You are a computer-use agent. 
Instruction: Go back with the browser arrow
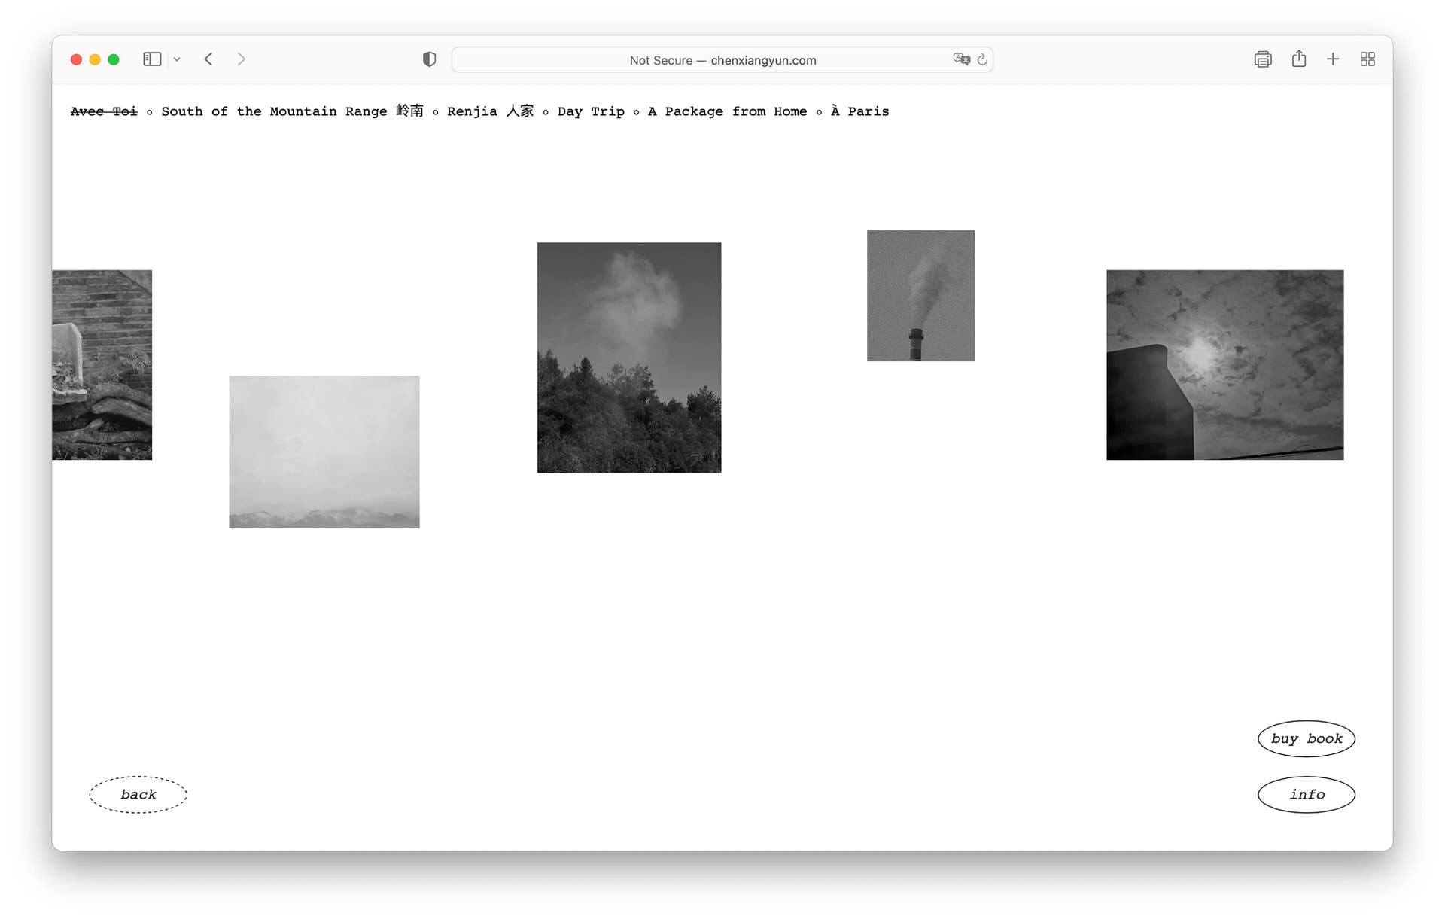(208, 59)
